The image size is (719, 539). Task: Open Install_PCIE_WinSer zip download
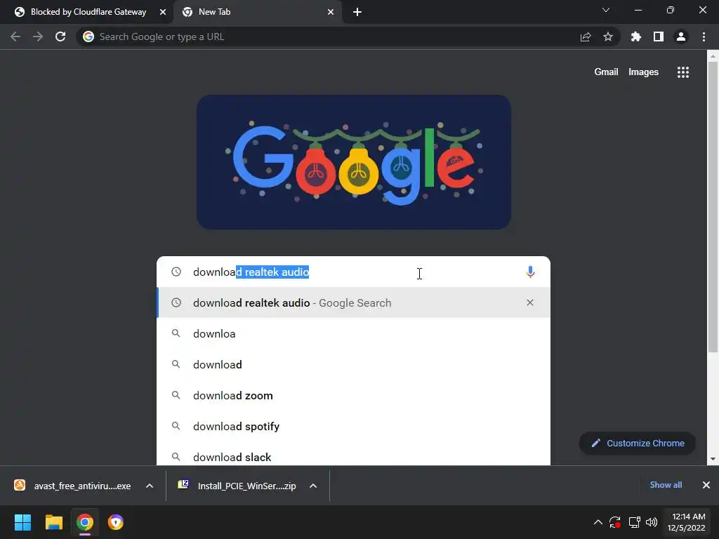[x=237, y=486]
